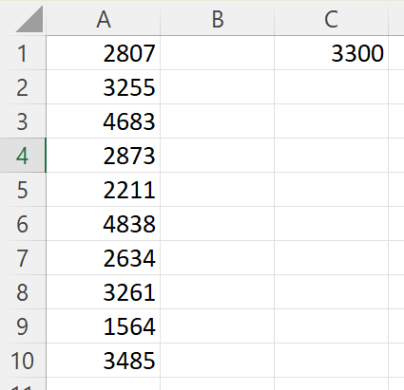Select row 4 header
This screenshot has width=404, height=390.
tap(23, 156)
